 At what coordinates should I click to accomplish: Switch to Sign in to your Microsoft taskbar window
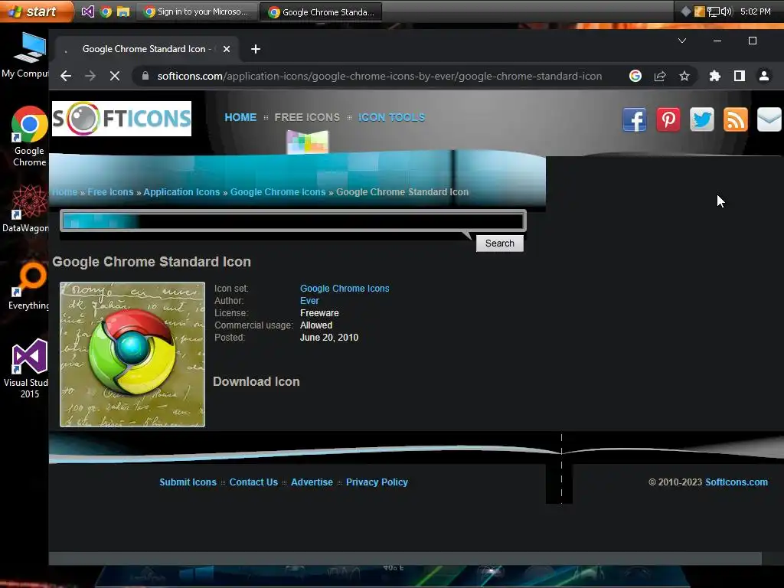(197, 11)
